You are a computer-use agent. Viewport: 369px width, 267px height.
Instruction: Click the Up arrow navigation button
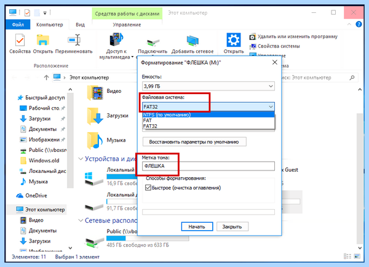click(46, 78)
